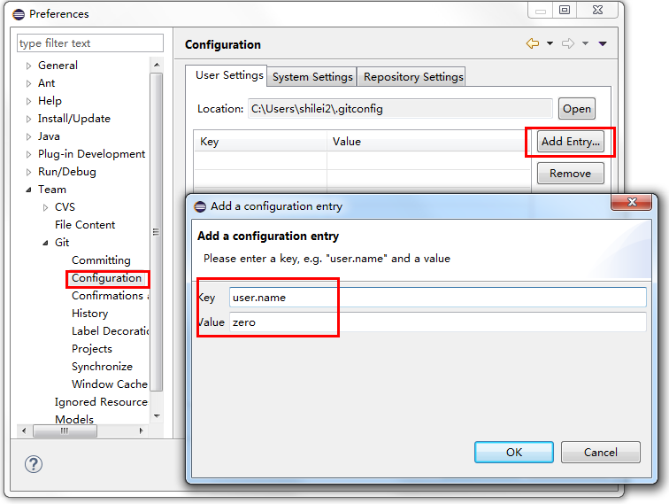Click the tree horizontal scrollbar left arrow
The image size is (669, 504).
point(24,430)
